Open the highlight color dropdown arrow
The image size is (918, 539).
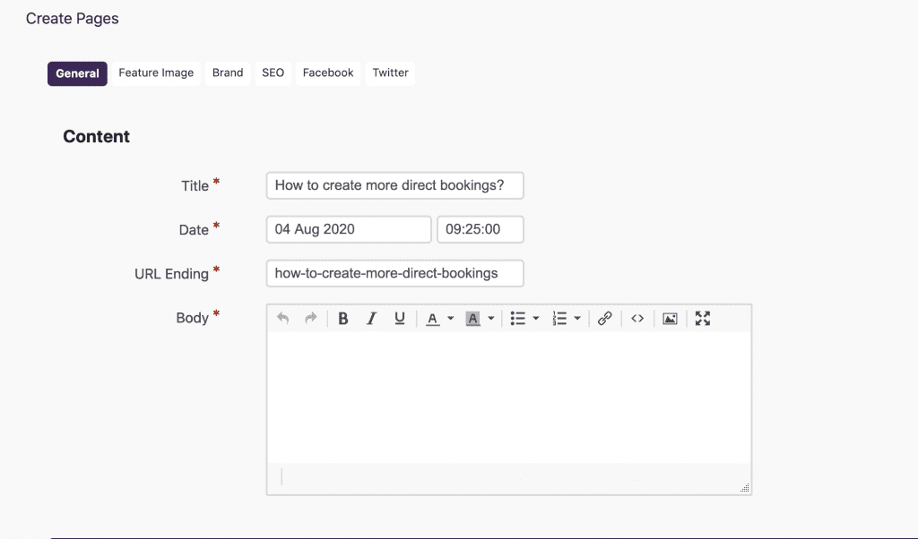[x=490, y=319]
